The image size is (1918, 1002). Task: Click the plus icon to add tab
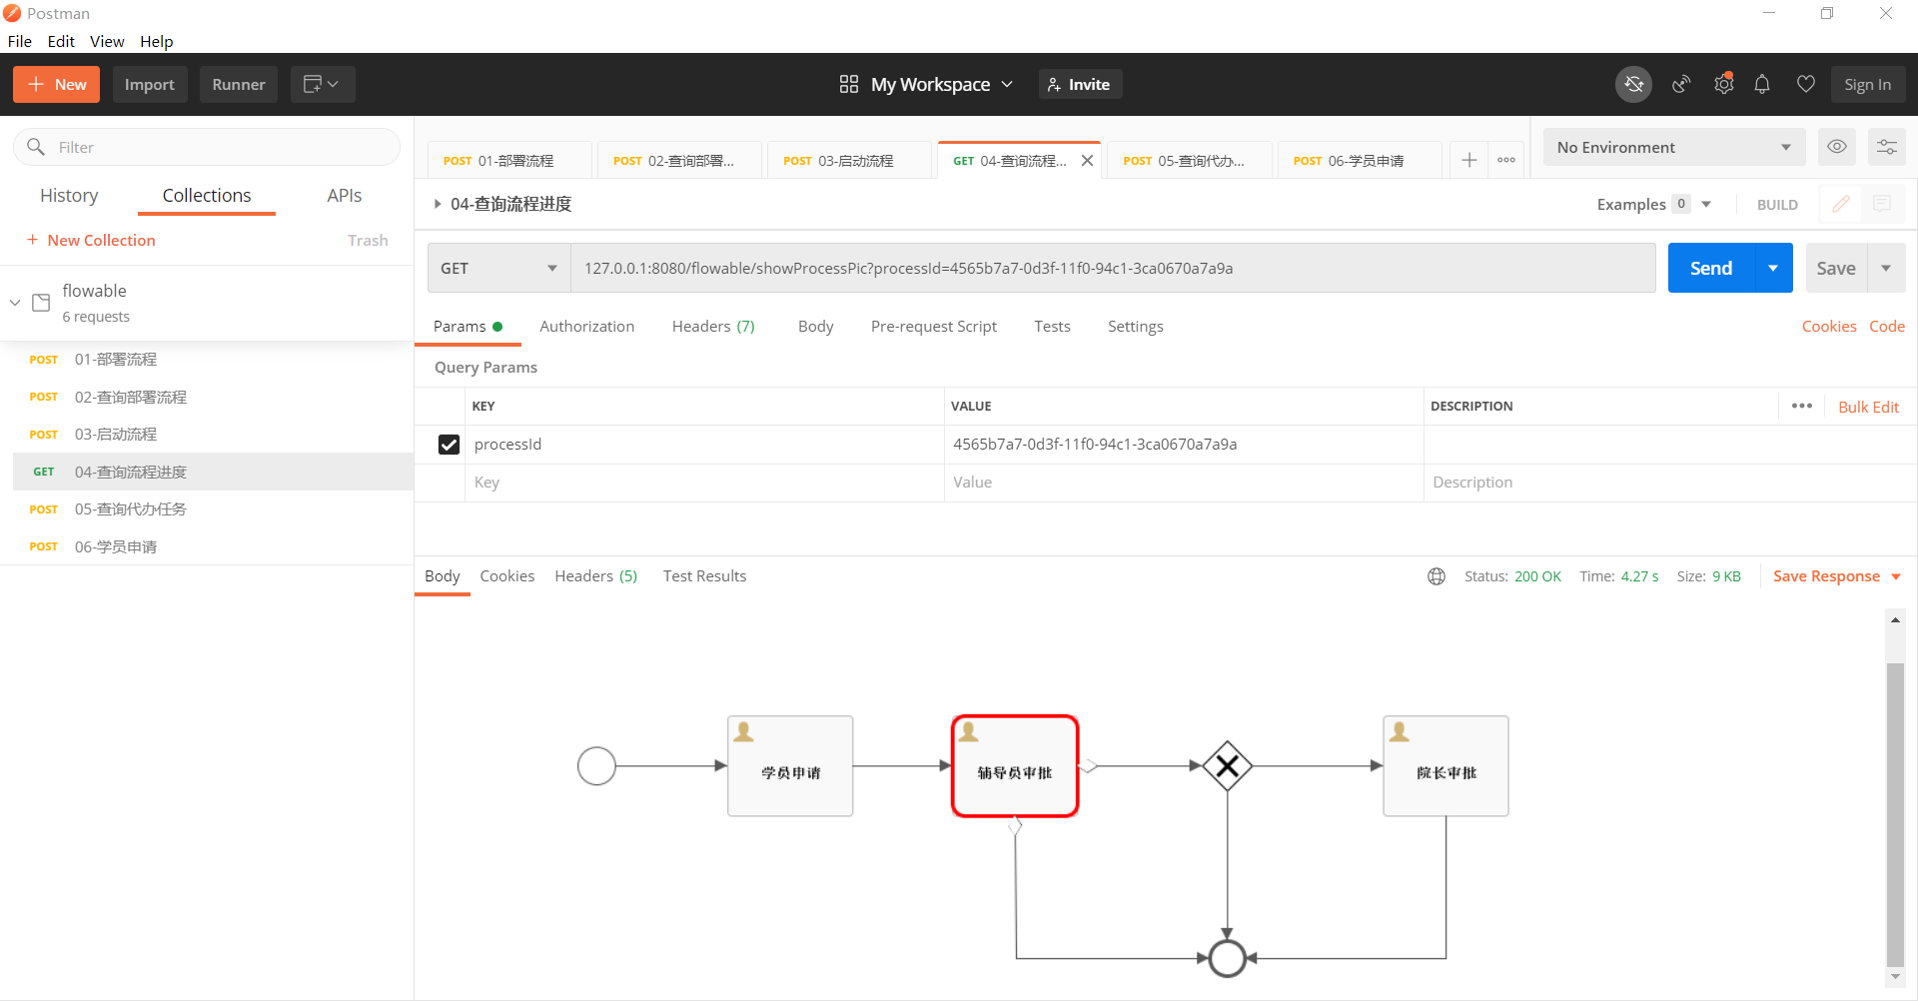pyautogui.click(x=1468, y=160)
